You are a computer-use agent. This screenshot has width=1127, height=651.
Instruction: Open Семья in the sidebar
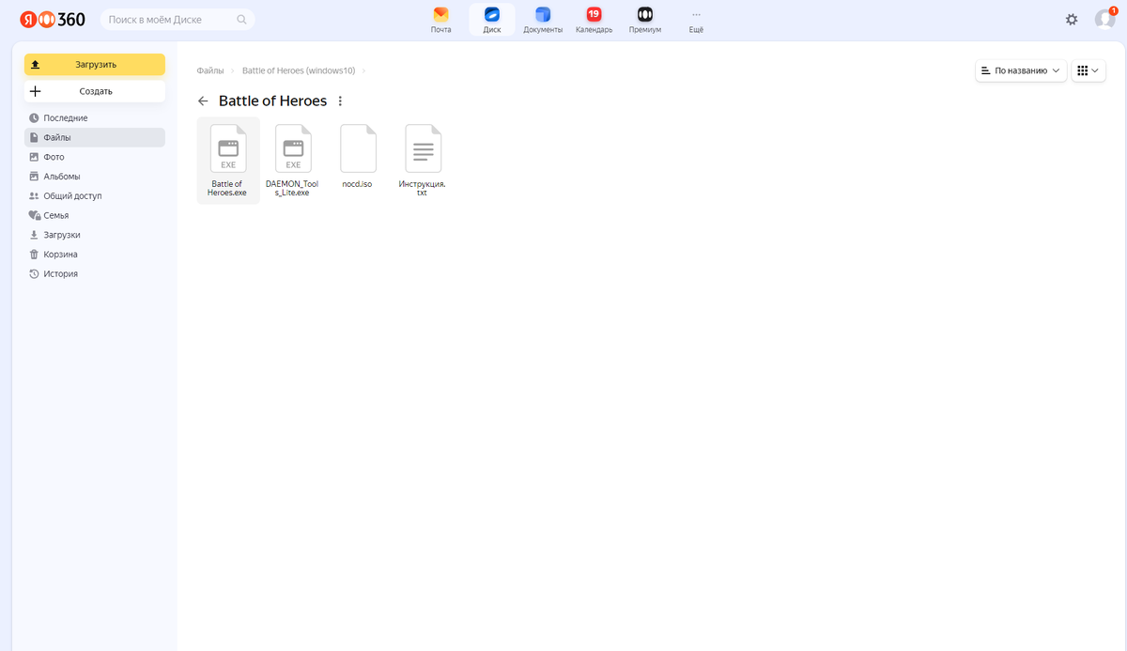click(x=95, y=215)
